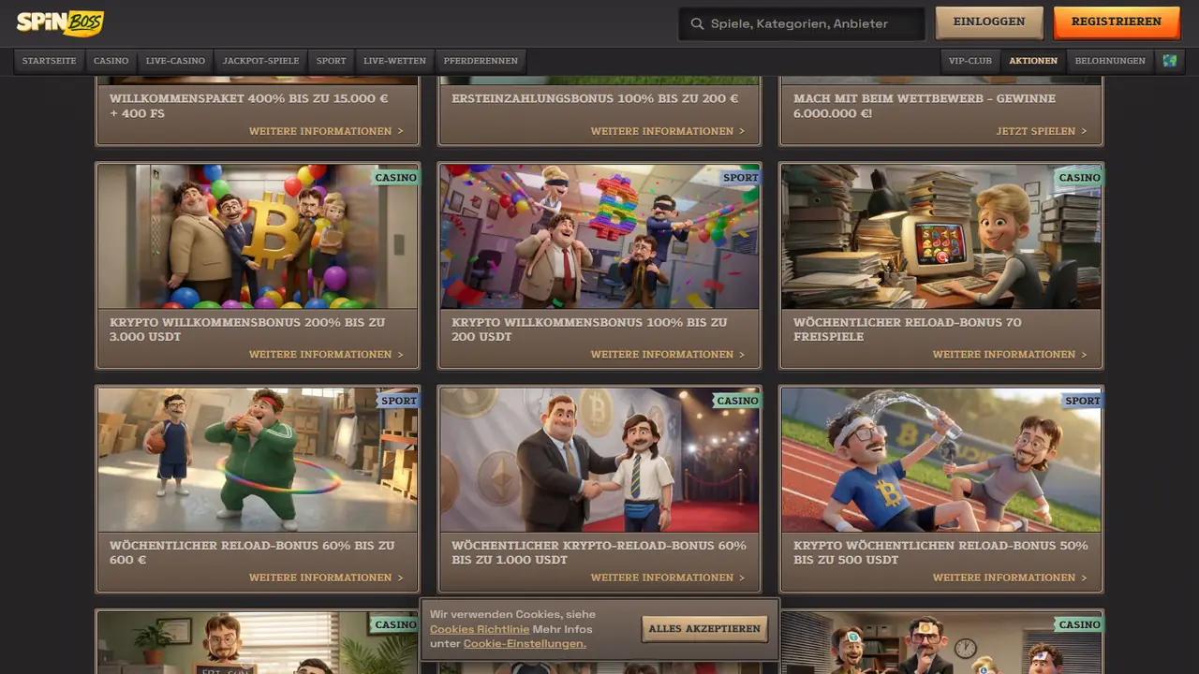Click the Ersteinzahlungsbonus 100% bis 200 € title
The height and width of the screenshot is (674, 1199).
595,98
